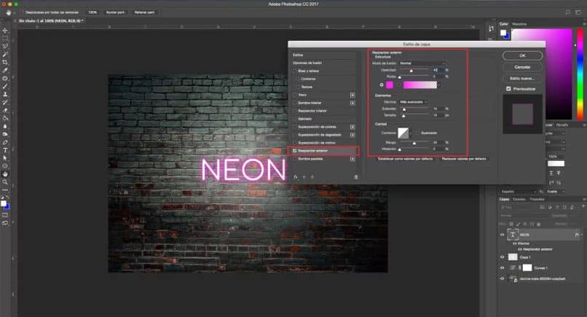Switch to the Muestras tab
The height and width of the screenshot is (317, 587).
pyautogui.click(x=519, y=24)
